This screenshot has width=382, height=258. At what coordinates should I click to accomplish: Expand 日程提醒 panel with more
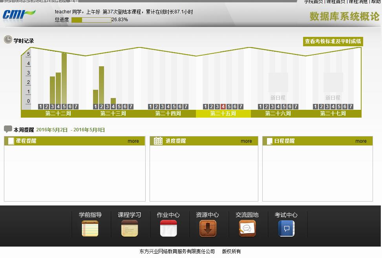coord(361,141)
